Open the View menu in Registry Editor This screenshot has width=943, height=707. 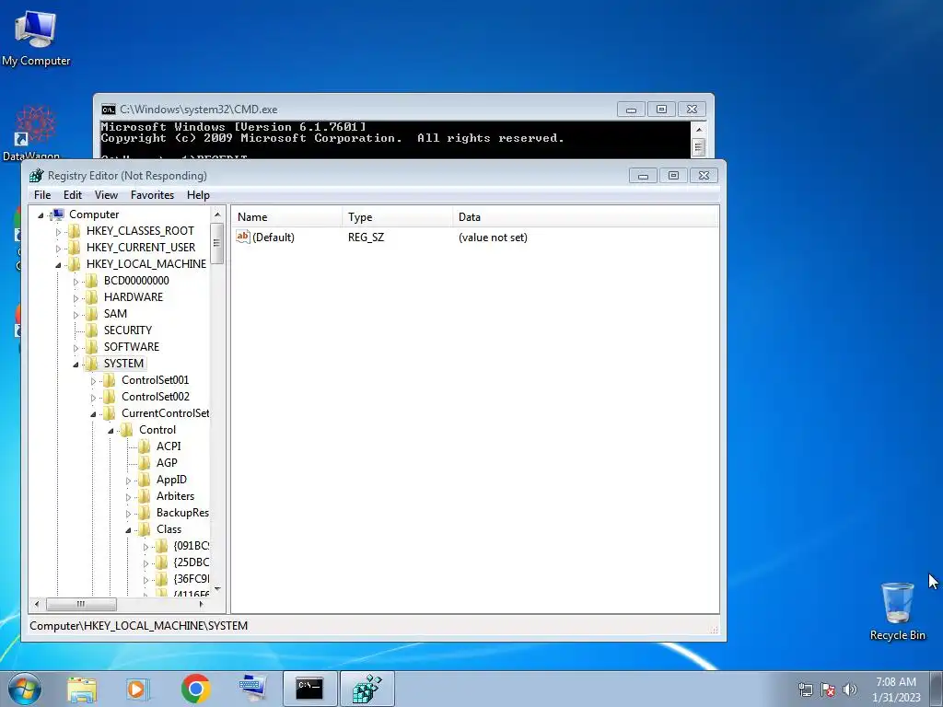tap(106, 195)
